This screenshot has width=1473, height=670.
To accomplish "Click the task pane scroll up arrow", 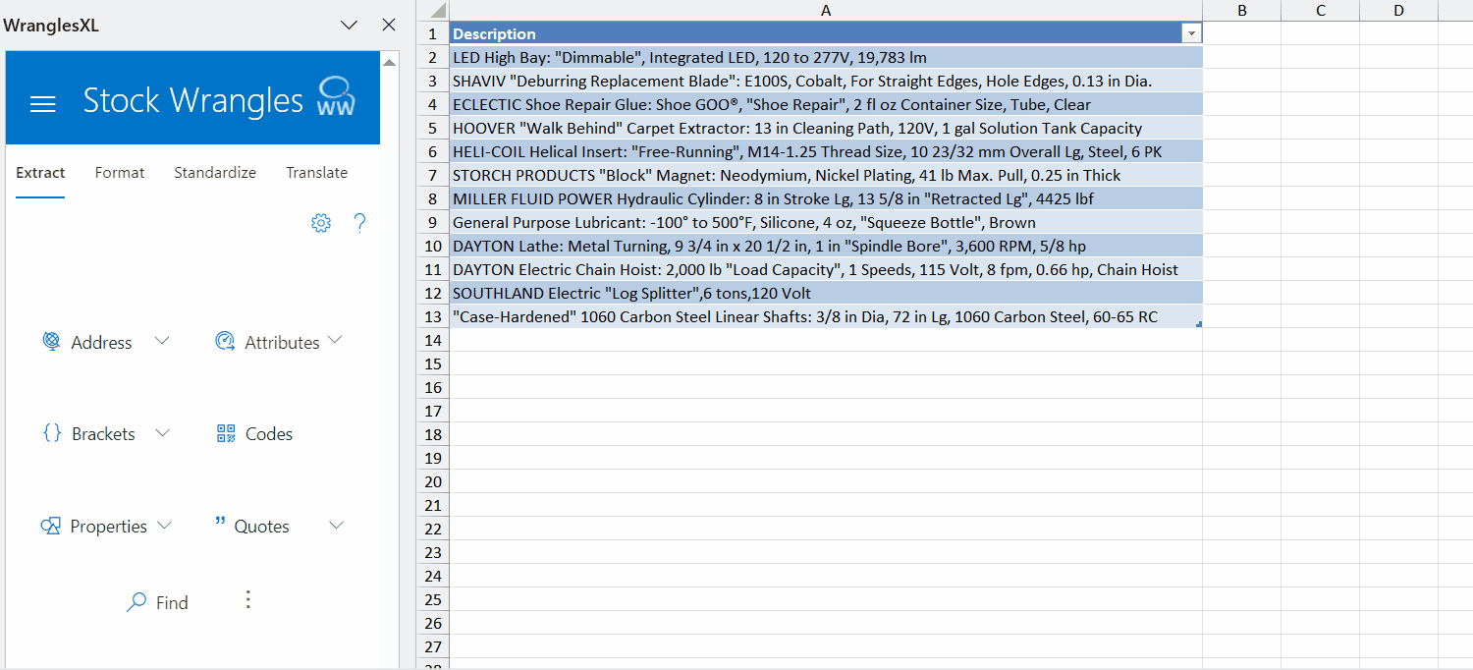I will point(389,62).
